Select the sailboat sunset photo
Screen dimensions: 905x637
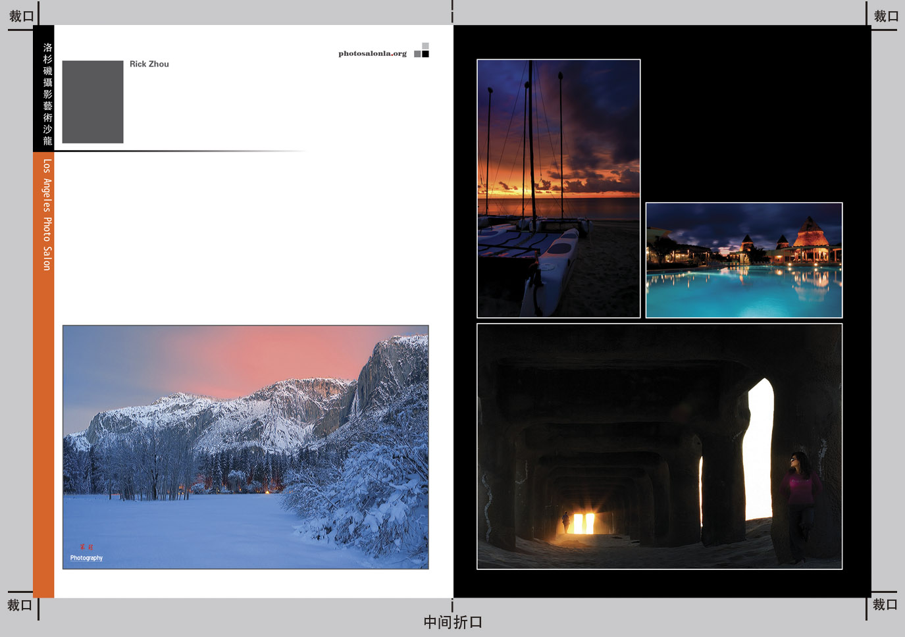(558, 188)
